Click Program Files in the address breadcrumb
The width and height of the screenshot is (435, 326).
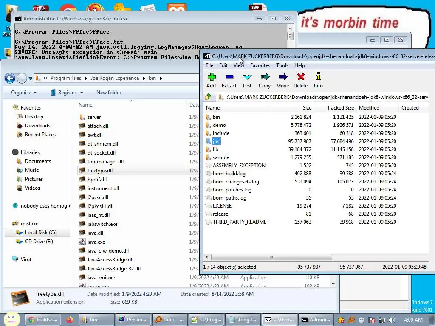tap(66, 78)
